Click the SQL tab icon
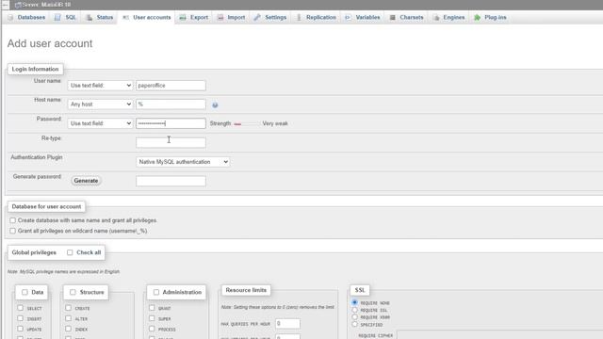This screenshot has width=603, height=339. point(57,17)
